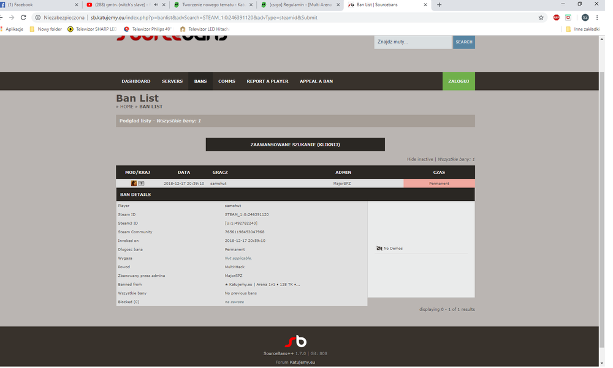Open Telewizor SHARP LED bookmark
This screenshot has width=613, height=368.
tap(93, 29)
